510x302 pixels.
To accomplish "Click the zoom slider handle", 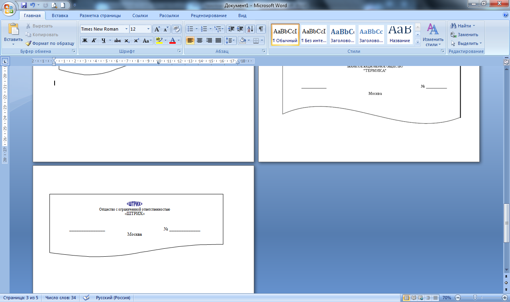I will tap(475, 298).
